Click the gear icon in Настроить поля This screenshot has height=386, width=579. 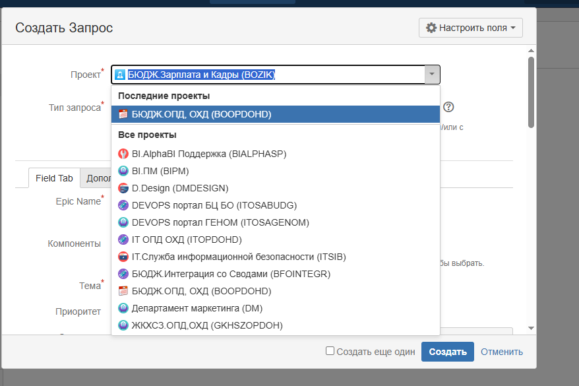[431, 28]
